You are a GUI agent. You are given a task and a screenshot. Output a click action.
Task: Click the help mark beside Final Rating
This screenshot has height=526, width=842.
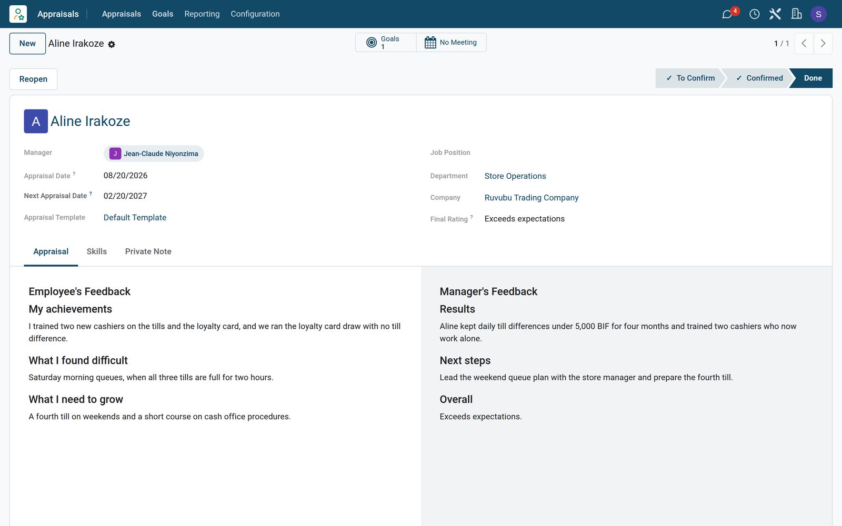472,217
